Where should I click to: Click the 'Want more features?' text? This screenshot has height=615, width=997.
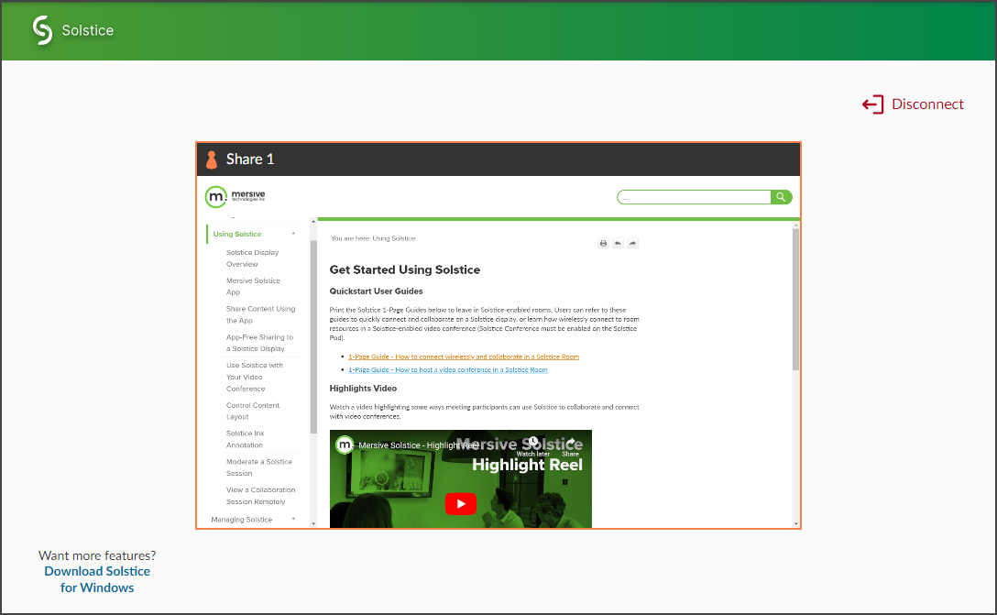tap(97, 555)
